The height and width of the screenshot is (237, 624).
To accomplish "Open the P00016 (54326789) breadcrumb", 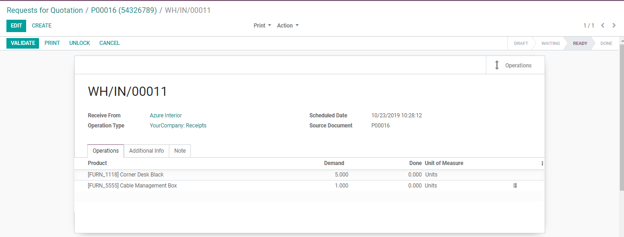I will click(x=124, y=10).
